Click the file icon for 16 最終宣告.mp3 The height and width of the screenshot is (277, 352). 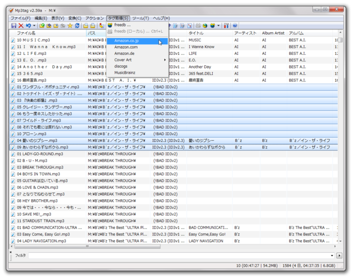pos(13,80)
